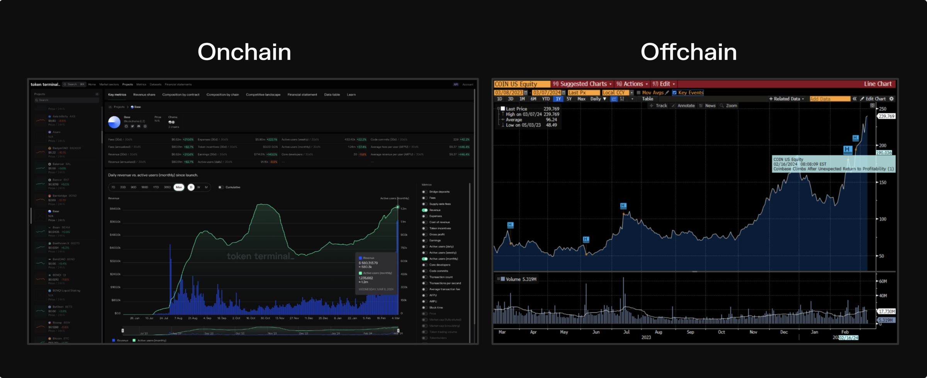
Task: Open the Data table tab
Action: coord(332,95)
